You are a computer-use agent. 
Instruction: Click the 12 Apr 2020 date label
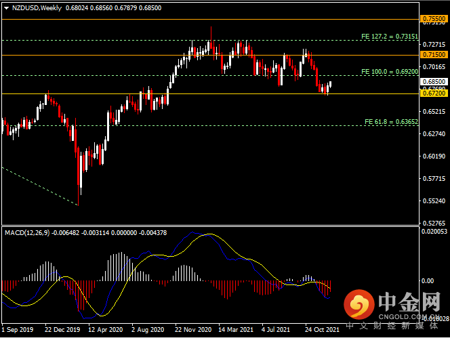[105, 330]
